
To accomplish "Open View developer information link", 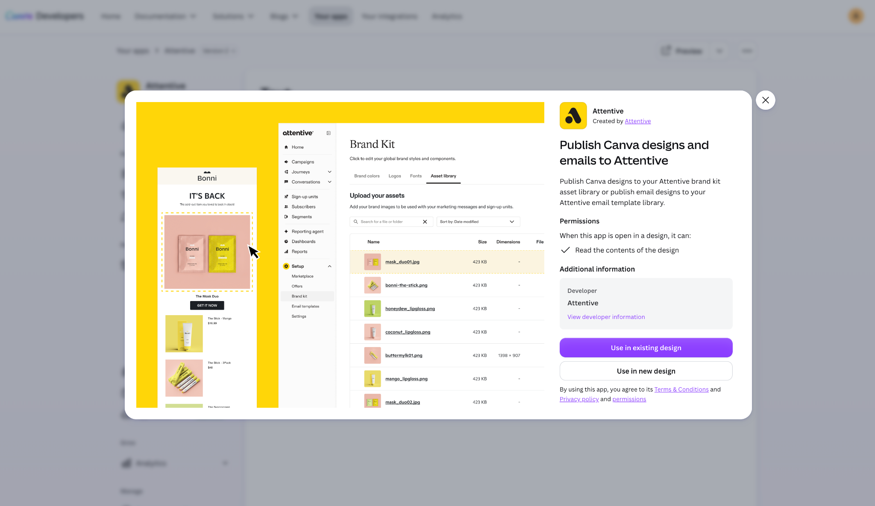I will 606,317.
